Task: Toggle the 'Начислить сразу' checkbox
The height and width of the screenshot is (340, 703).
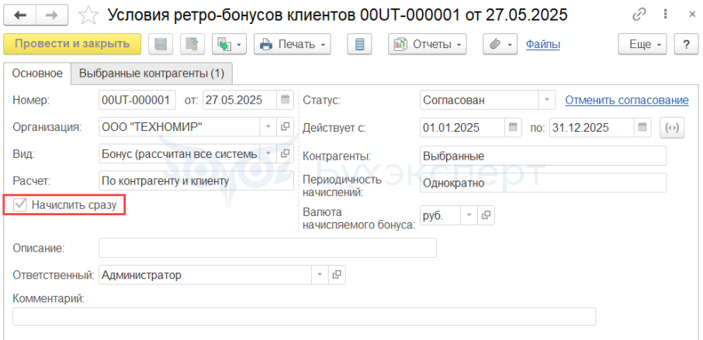Action: pyautogui.click(x=20, y=205)
